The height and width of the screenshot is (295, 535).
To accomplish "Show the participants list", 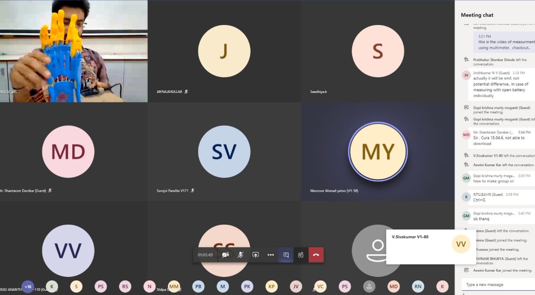I will tap(300, 255).
